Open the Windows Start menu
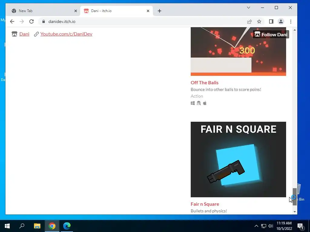 click(7, 226)
